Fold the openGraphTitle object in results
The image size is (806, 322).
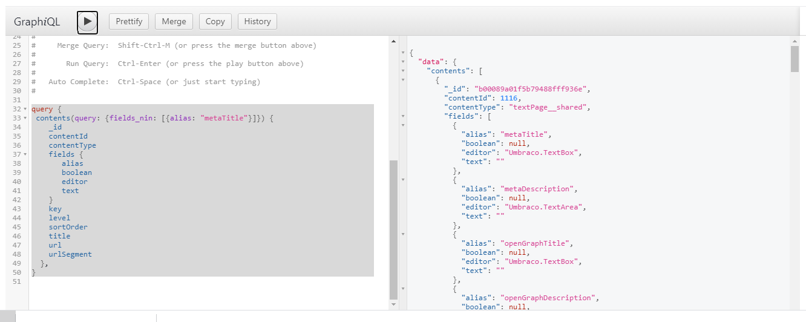click(x=402, y=234)
